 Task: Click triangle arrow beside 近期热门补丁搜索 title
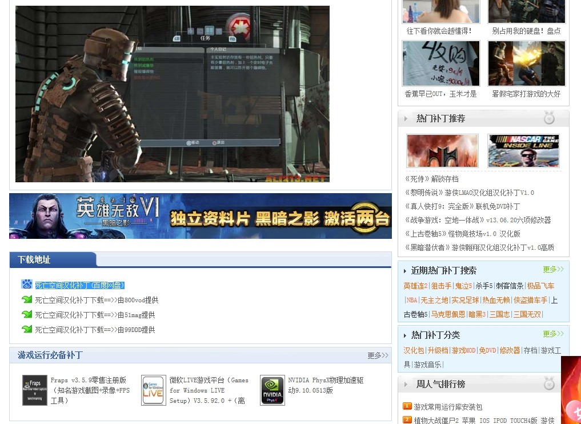[405, 271]
